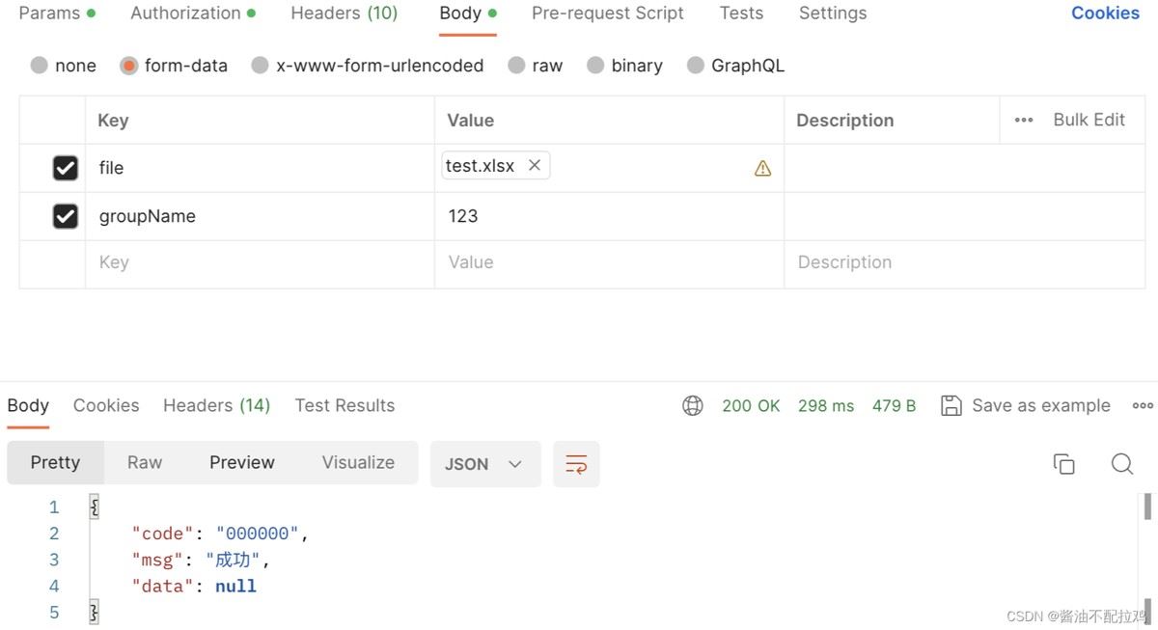The height and width of the screenshot is (630, 1158).
Task: Remove the test.xlsx file attachment
Action: click(535, 166)
